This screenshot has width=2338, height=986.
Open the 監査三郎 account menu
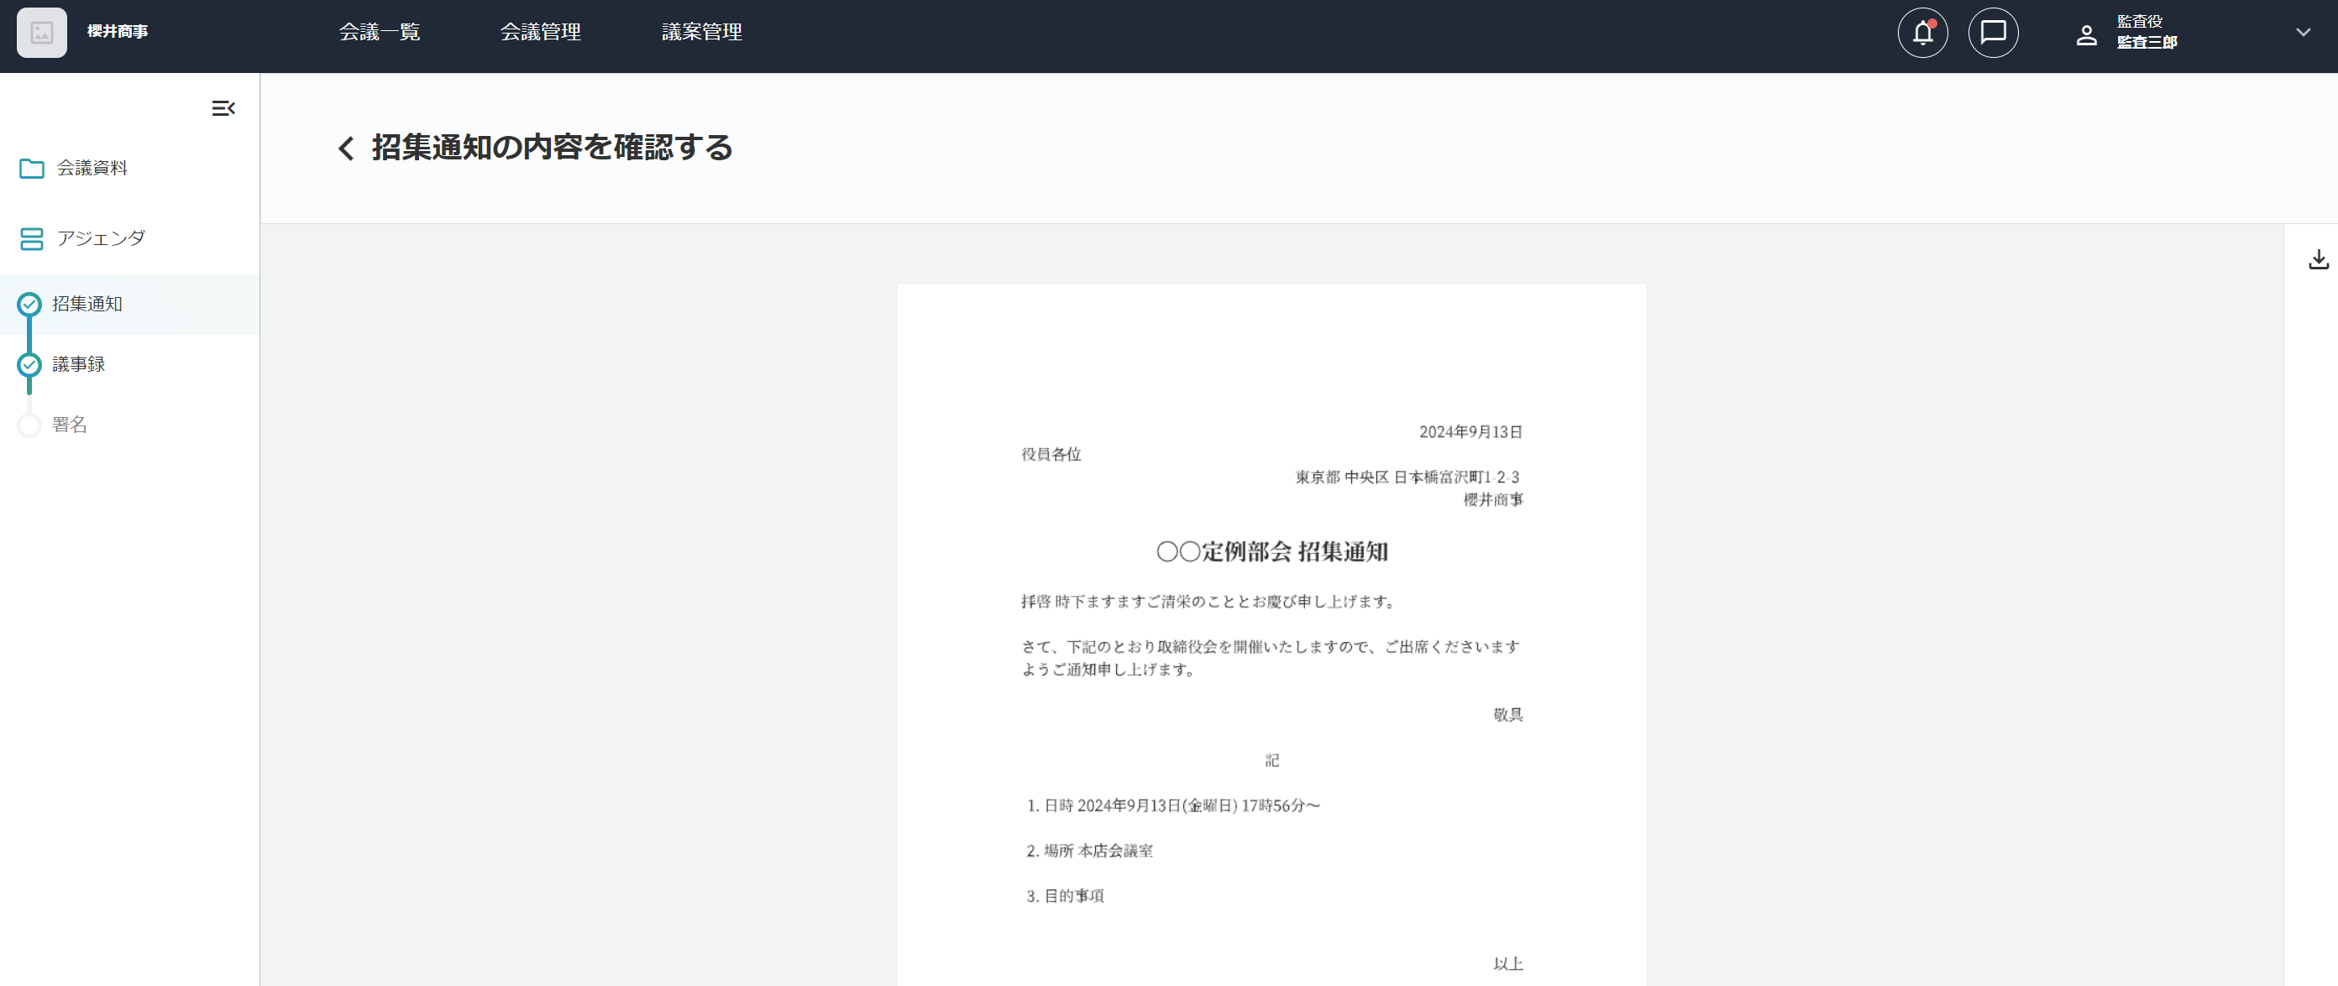pyautogui.click(x=2147, y=42)
